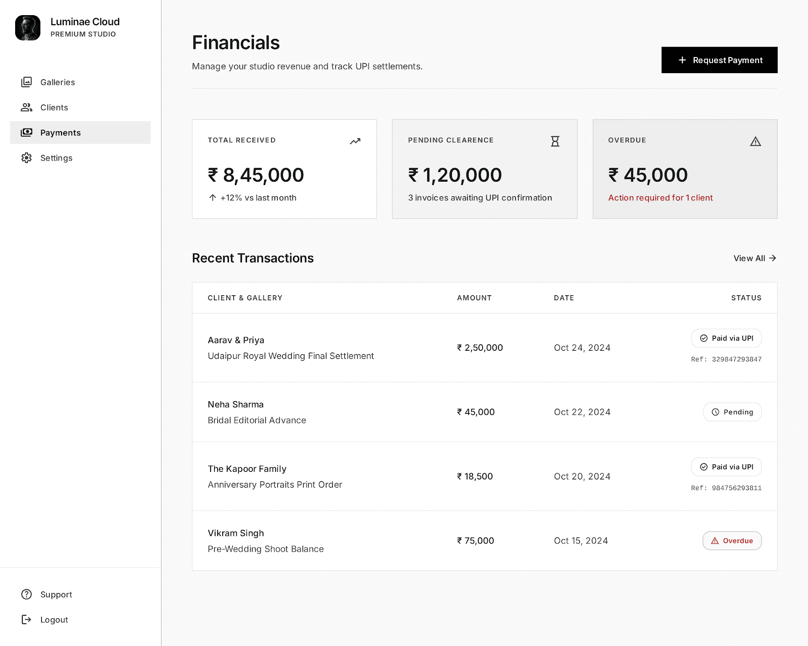
Task: Click the Galleries sidebar icon
Action: tap(27, 82)
